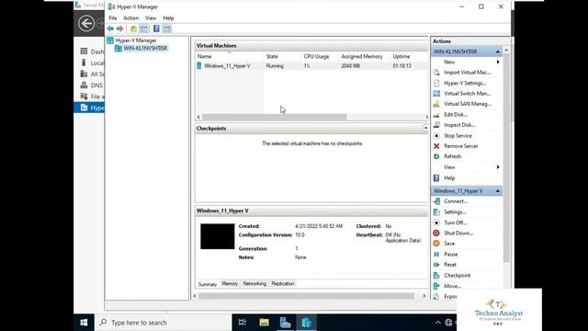Screen dimensions: 588x331
Task: Click the Shut Down action
Action: point(458,233)
